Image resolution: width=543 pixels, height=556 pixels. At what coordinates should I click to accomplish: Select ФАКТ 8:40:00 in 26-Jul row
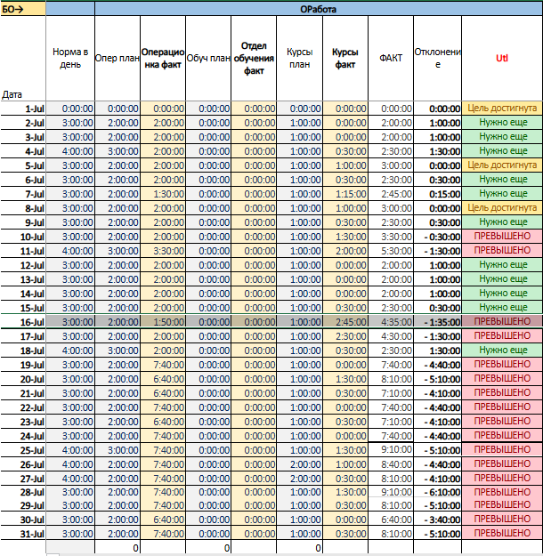391,464
